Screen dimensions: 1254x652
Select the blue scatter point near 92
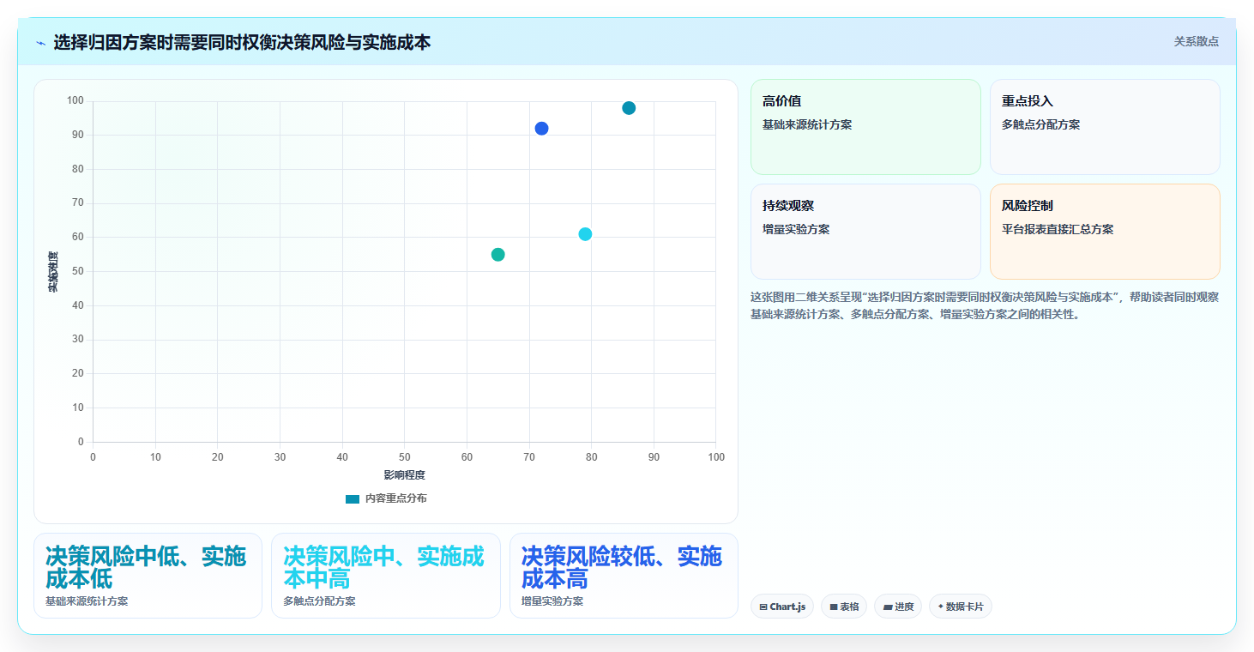pyautogui.click(x=541, y=129)
